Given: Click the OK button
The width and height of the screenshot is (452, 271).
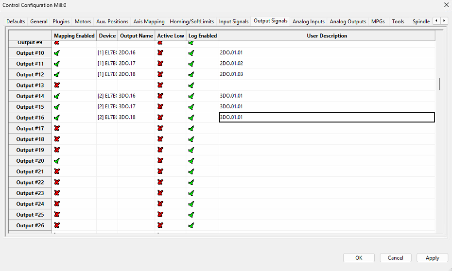Looking at the screenshot, I should (x=359, y=258).
